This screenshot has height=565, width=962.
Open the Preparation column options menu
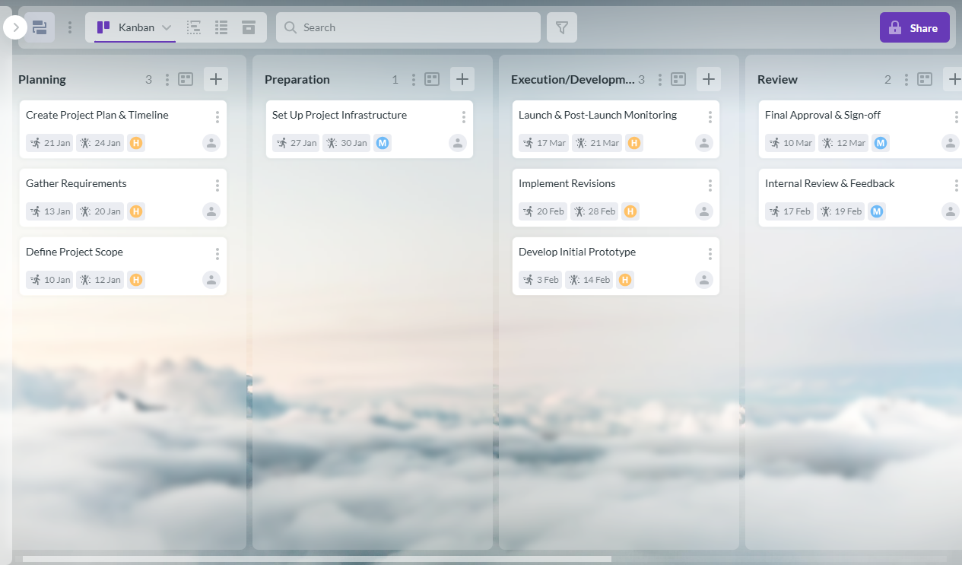click(x=413, y=78)
